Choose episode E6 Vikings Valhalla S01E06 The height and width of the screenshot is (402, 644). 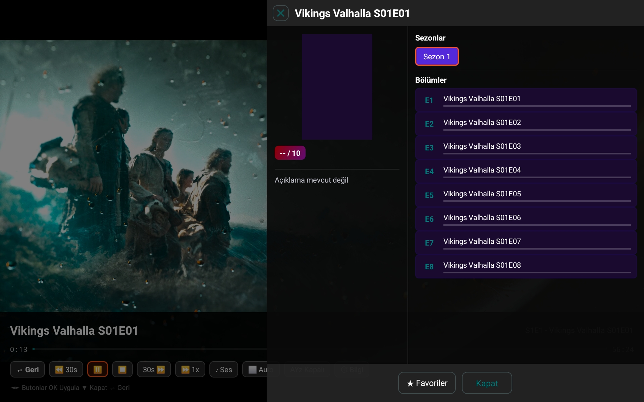(526, 219)
